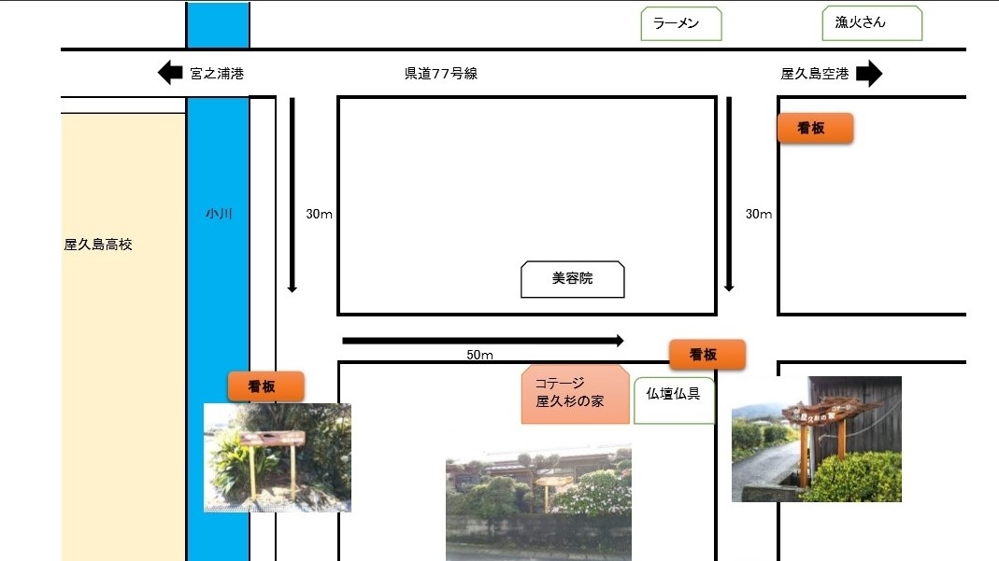Click the left arrow beside 宮之浦港
This screenshot has width=999, height=561.
[170, 73]
